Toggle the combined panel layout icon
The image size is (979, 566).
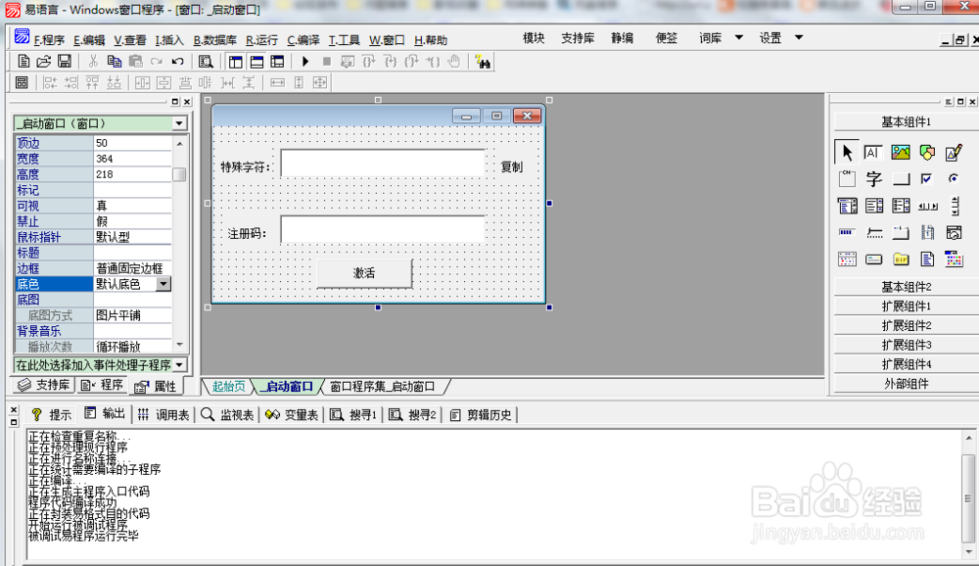click(277, 62)
